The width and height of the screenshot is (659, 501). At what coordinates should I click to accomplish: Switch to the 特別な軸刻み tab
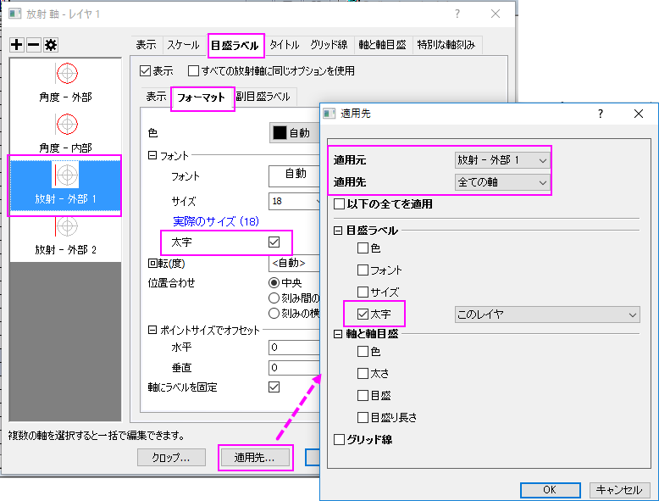tap(446, 45)
